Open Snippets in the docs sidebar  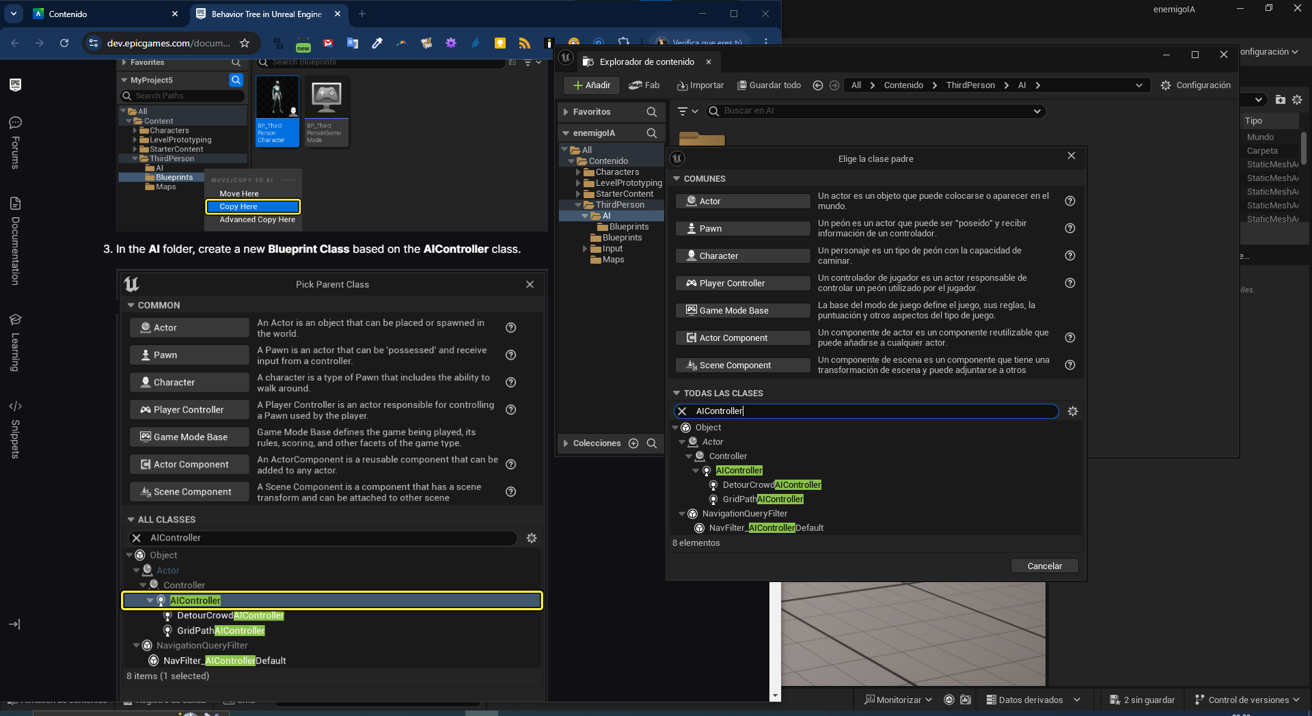click(x=15, y=429)
